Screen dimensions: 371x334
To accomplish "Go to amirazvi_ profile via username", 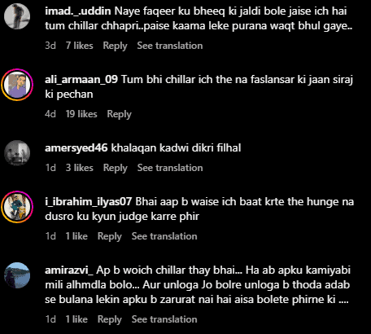I will pos(69,270).
